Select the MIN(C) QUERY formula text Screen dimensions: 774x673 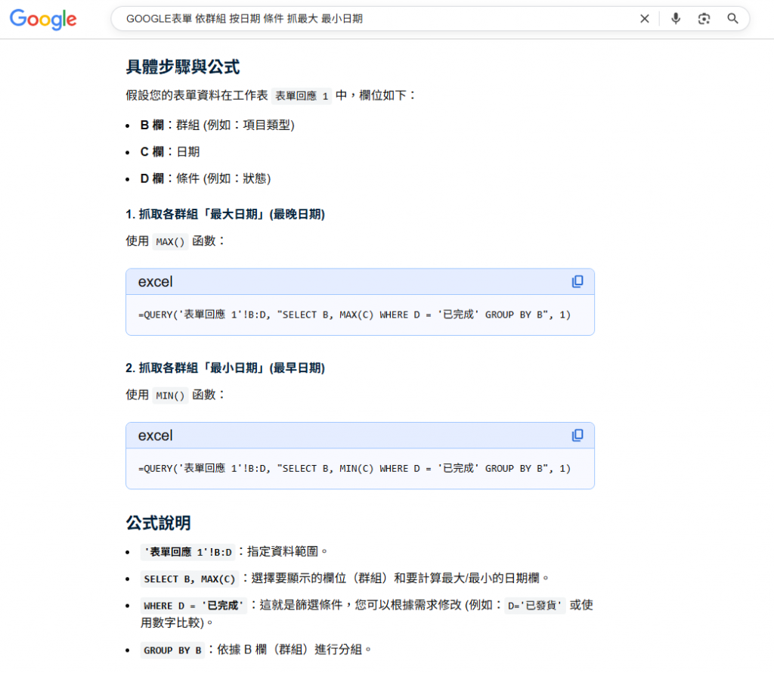tap(354, 468)
